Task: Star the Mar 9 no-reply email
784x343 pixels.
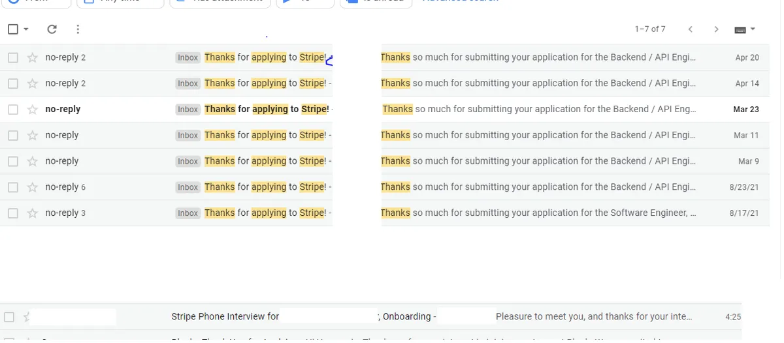Action: tap(33, 161)
